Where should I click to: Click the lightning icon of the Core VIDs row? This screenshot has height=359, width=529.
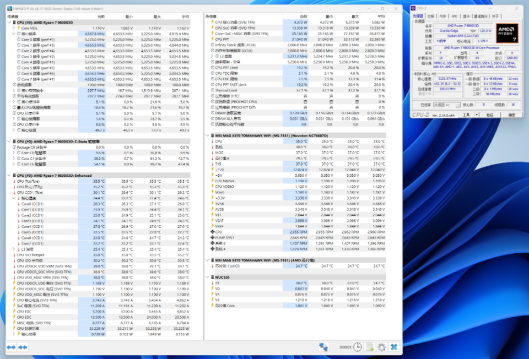(19, 28)
